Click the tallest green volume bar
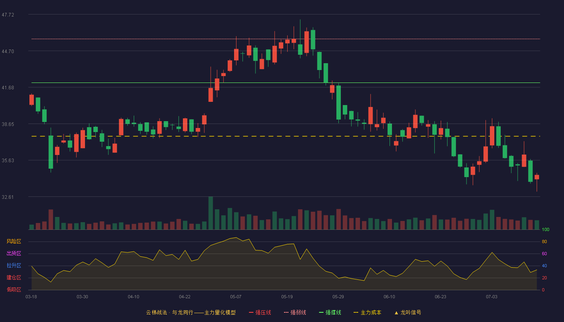The width and height of the screenshot is (564, 322). (211, 213)
